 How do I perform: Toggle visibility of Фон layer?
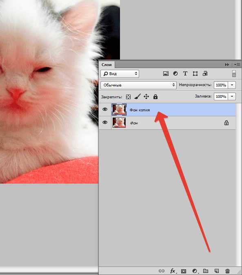point(105,122)
